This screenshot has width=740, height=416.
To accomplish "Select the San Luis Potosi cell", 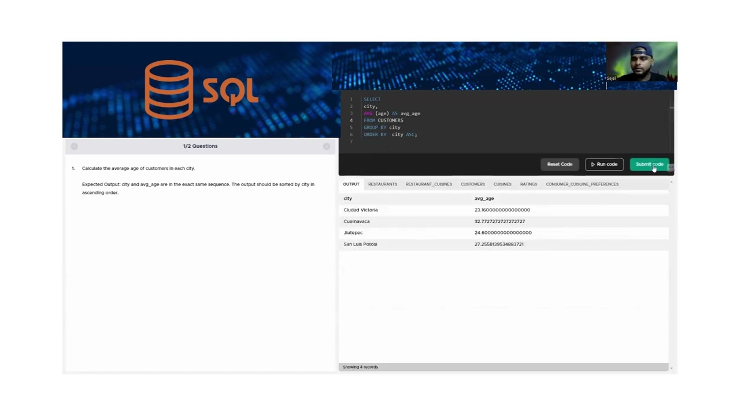I will (x=360, y=244).
